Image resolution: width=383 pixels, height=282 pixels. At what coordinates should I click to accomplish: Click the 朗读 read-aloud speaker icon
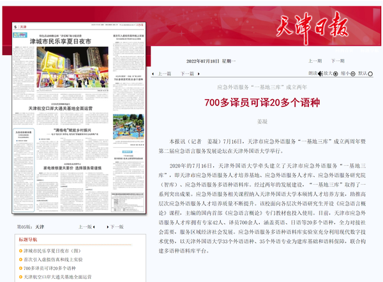coord(320,74)
